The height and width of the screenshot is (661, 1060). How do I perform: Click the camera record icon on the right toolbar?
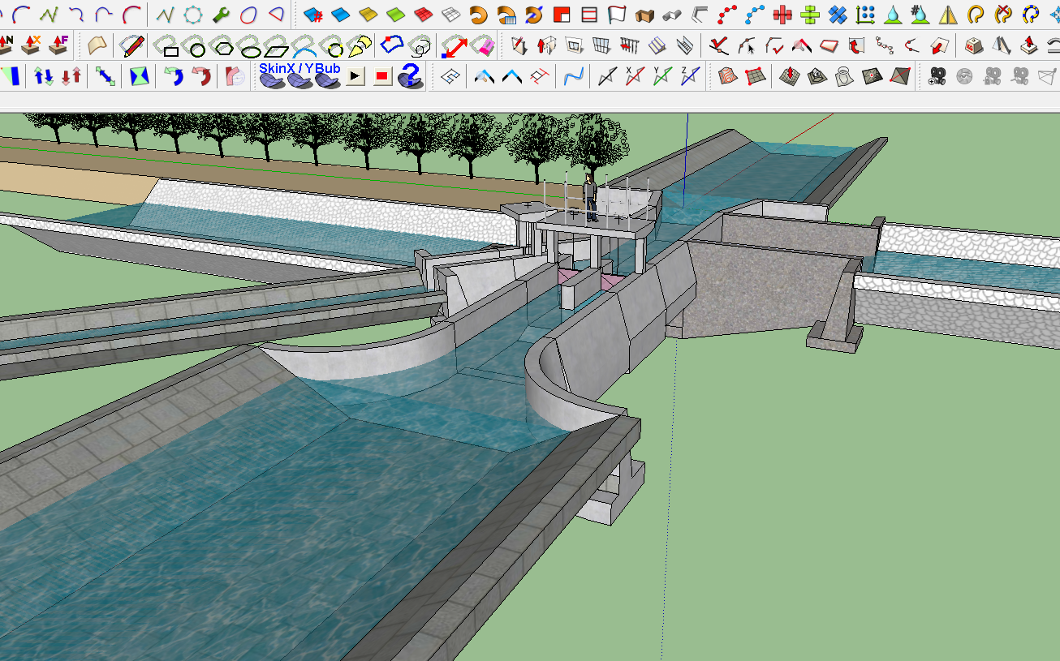(x=938, y=75)
